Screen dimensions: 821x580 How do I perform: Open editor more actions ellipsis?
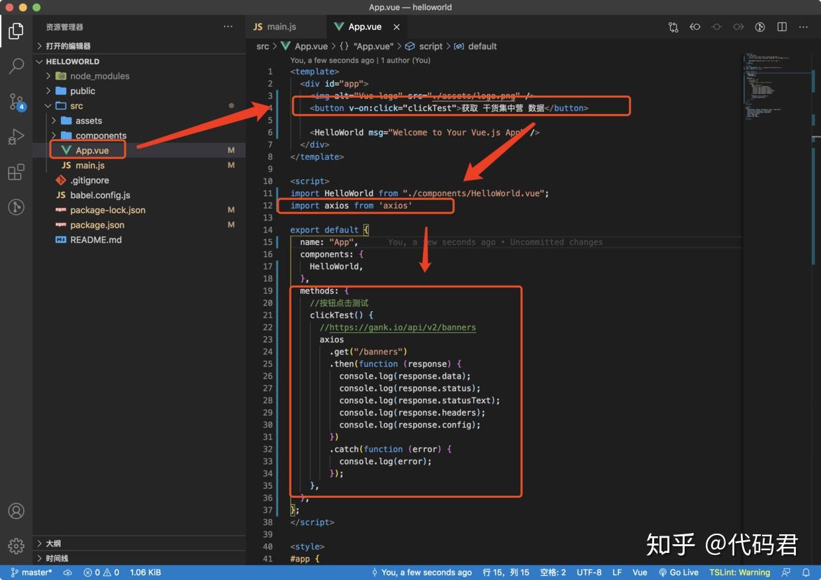tap(803, 27)
